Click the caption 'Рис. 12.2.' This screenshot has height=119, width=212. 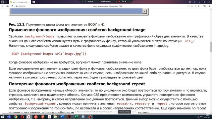17,24
